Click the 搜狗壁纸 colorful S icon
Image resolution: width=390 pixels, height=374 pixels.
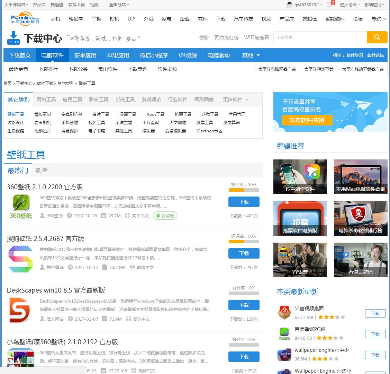pyautogui.click(x=20, y=259)
